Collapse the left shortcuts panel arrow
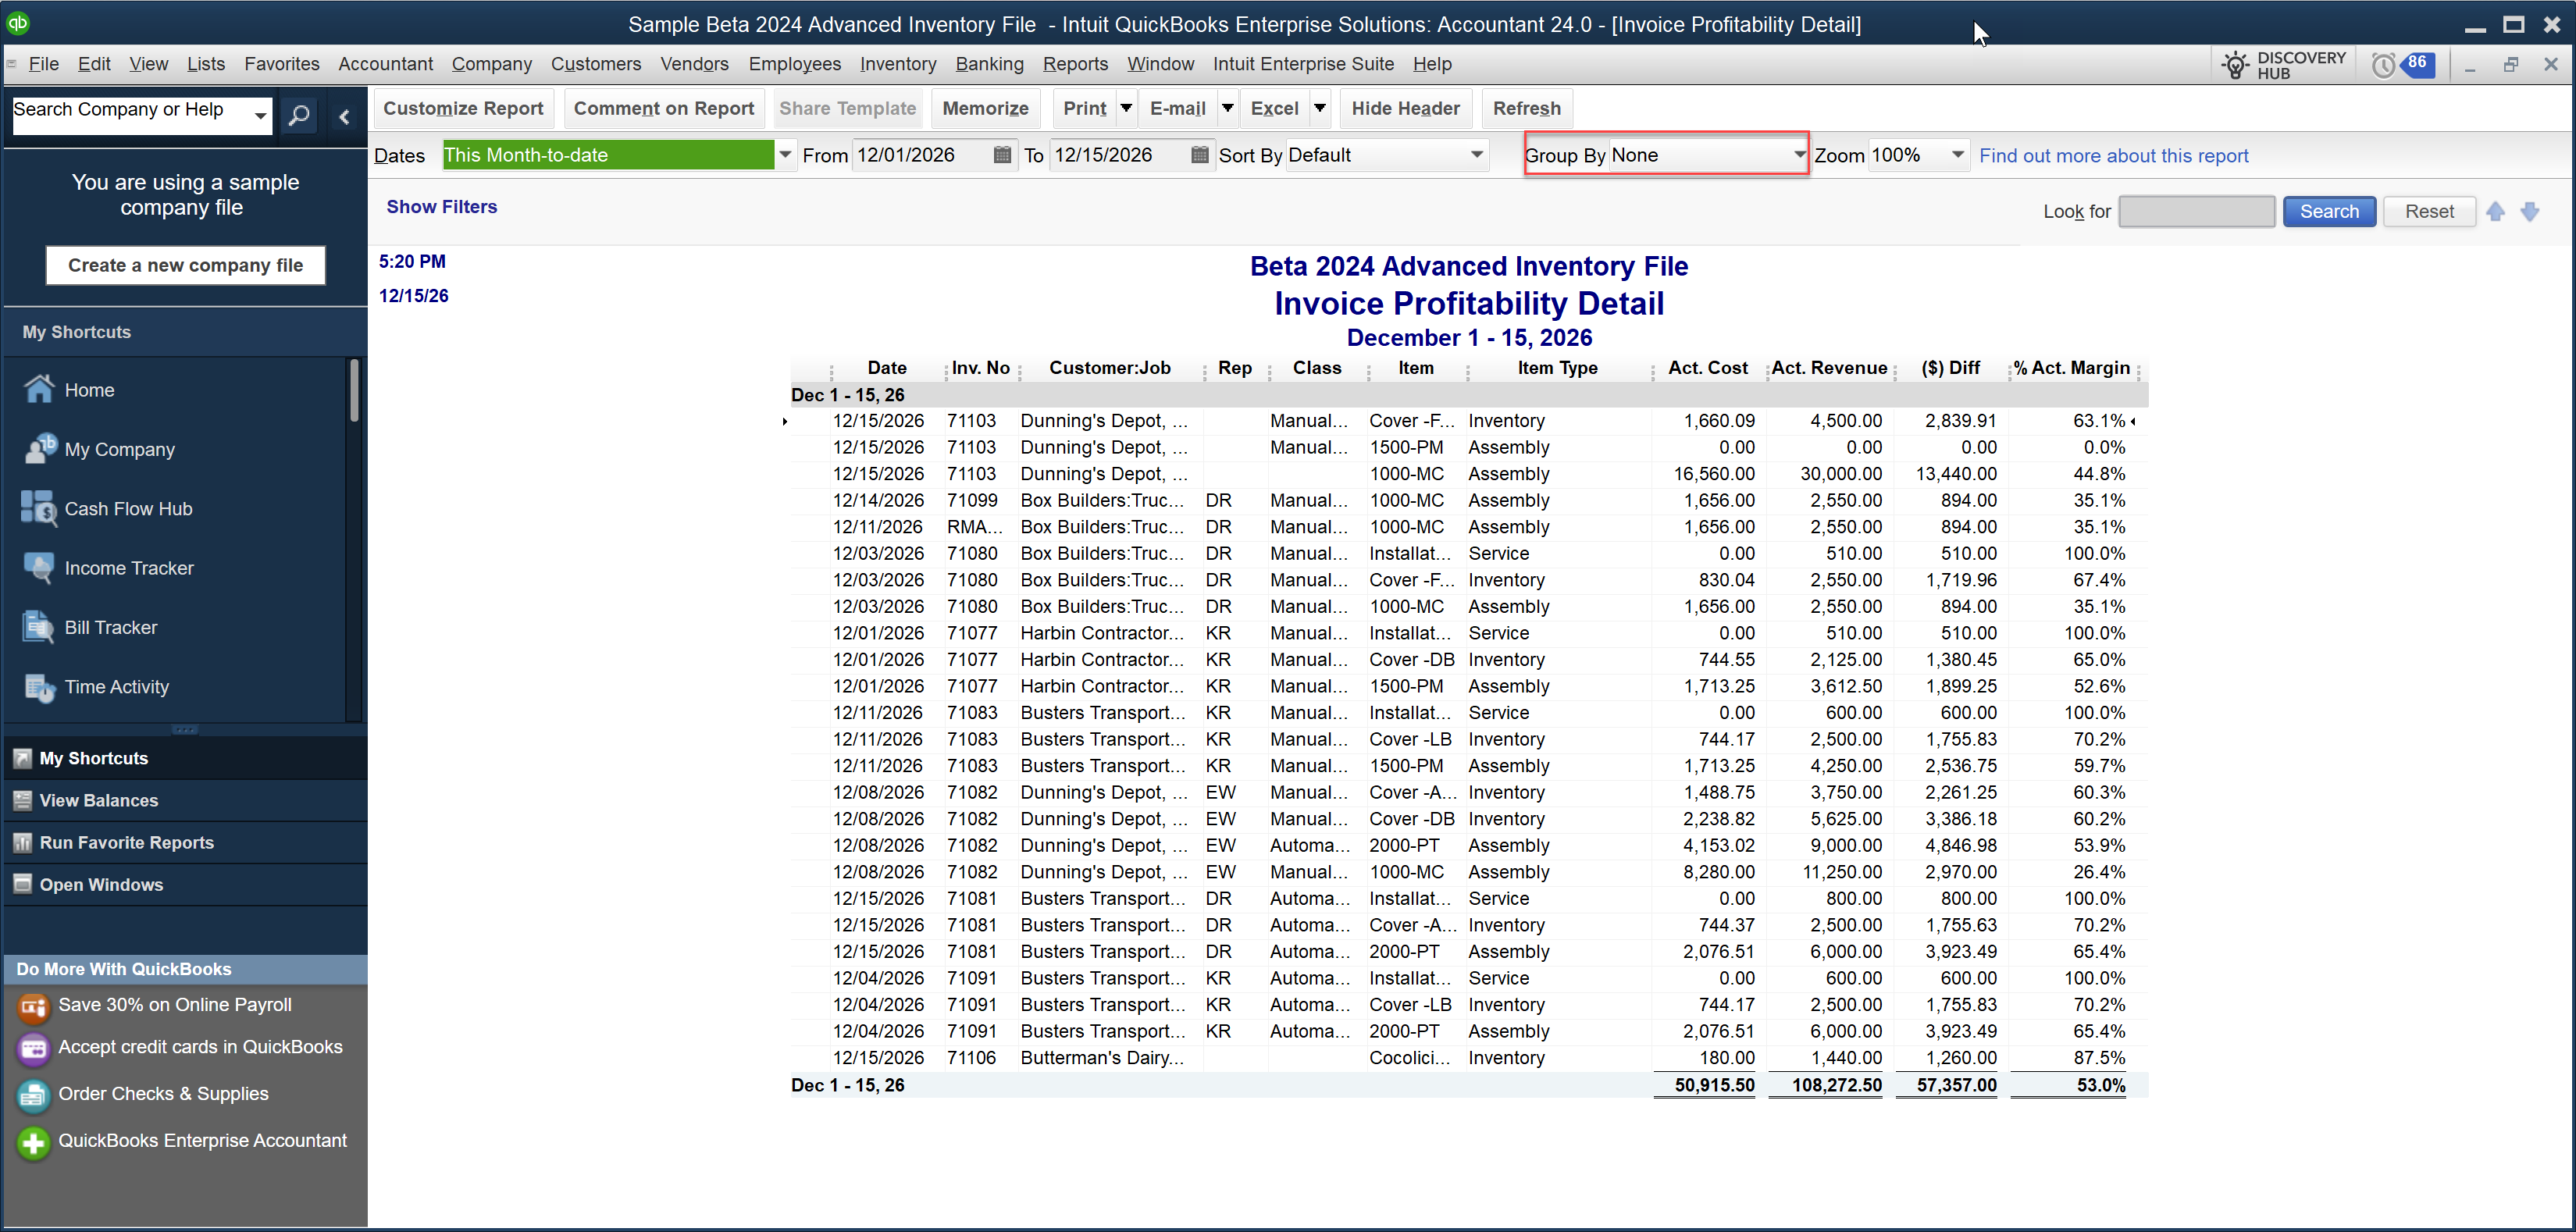Viewport: 2576px width, 1232px height. (344, 116)
